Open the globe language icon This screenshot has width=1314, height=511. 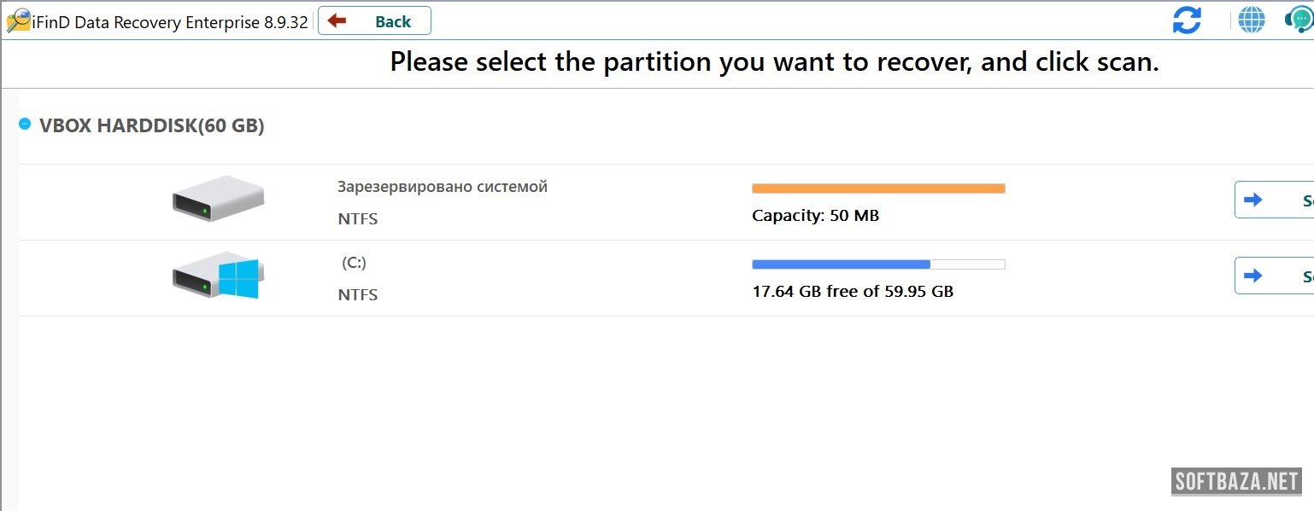(1252, 20)
